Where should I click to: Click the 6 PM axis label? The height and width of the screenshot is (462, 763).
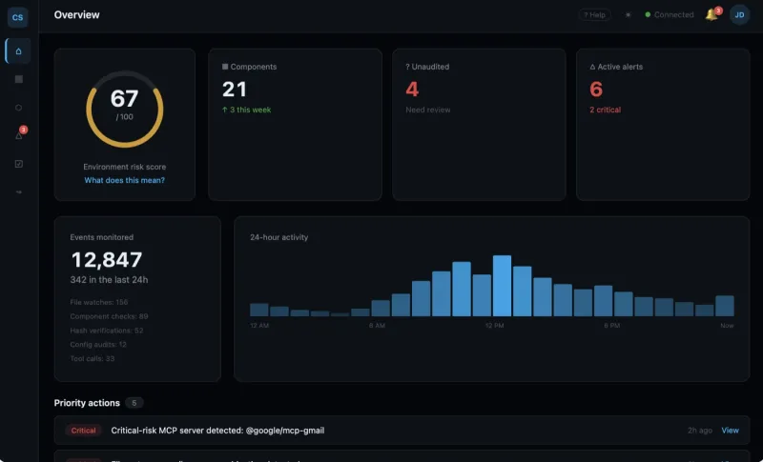pos(611,326)
